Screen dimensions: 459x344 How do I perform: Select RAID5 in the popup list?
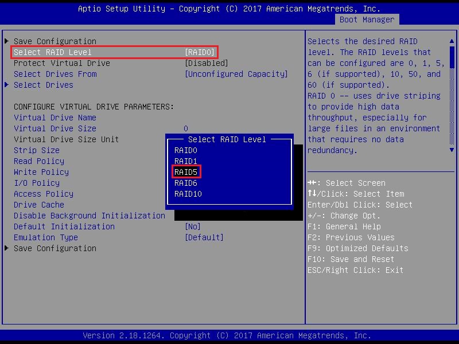(x=186, y=172)
